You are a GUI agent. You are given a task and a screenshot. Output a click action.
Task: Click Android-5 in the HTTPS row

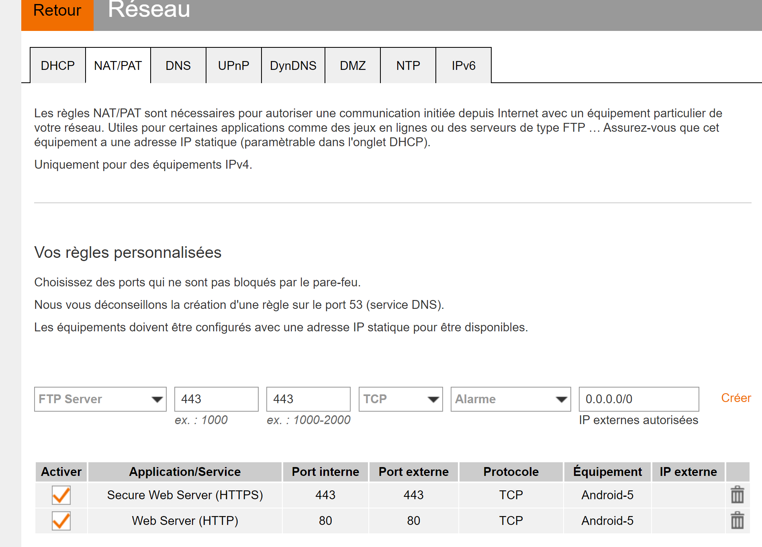tap(607, 495)
